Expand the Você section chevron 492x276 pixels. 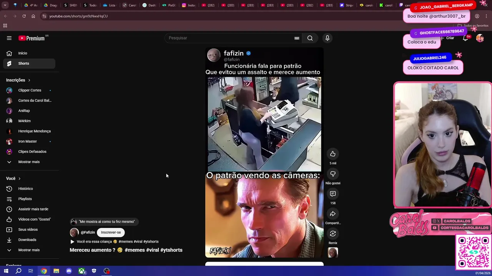(x=19, y=179)
